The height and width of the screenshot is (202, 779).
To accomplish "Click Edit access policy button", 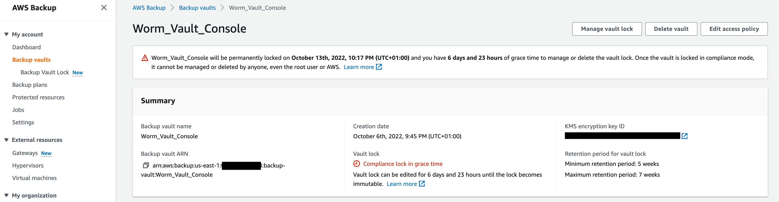I will point(734,29).
